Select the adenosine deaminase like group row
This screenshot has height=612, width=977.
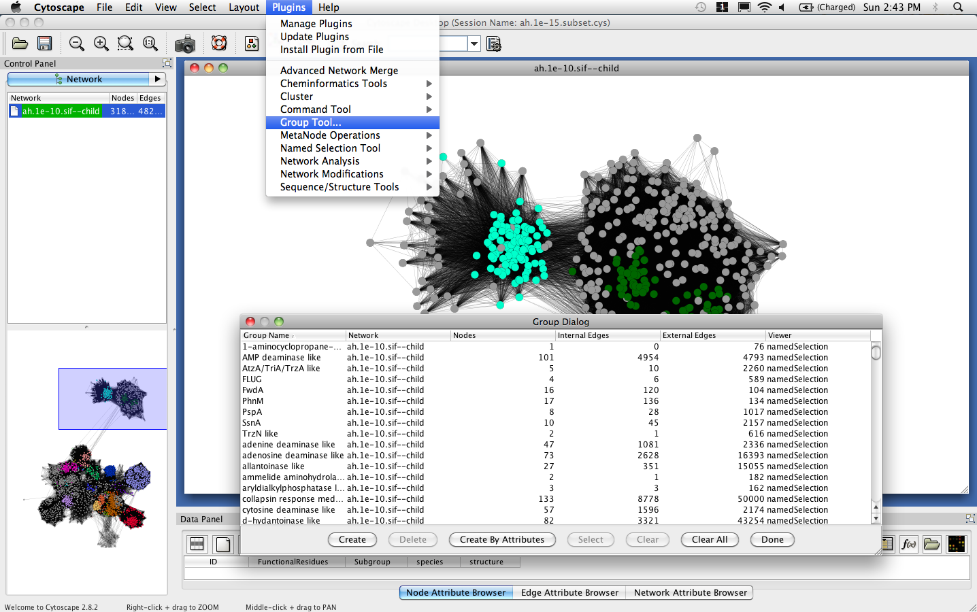click(293, 456)
